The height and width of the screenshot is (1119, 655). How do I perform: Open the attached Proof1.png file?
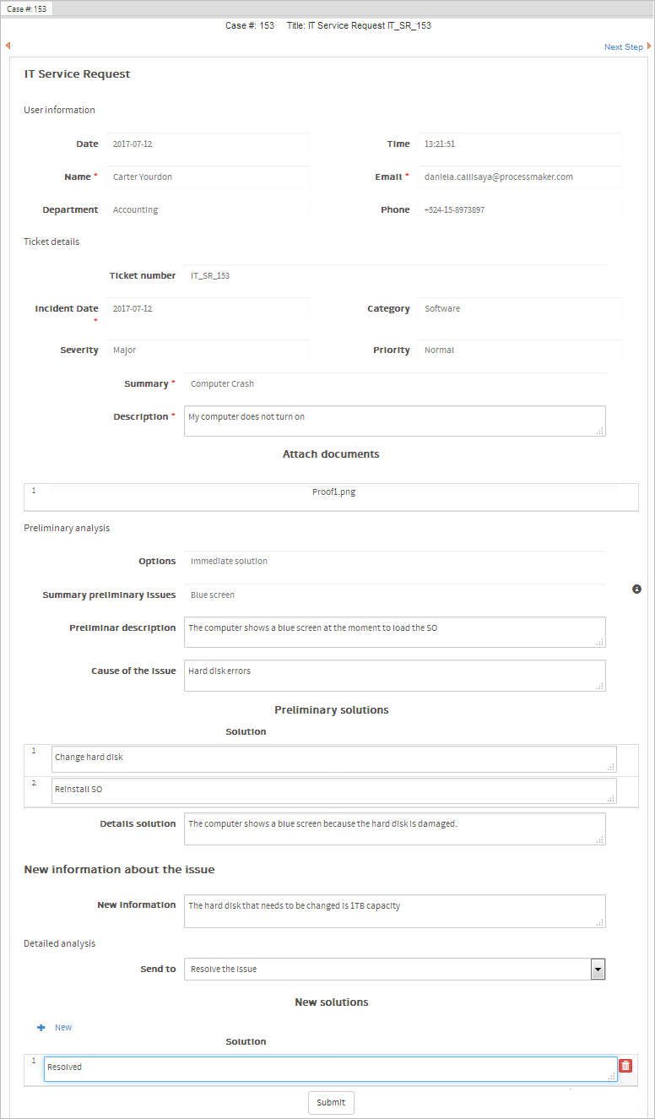coord(333,492)
